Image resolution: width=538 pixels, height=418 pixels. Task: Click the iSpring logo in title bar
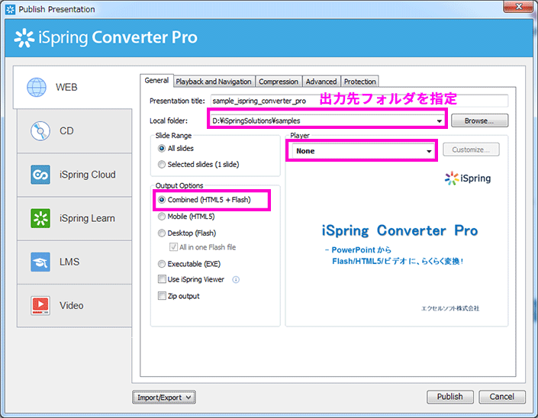coord(10,9)
